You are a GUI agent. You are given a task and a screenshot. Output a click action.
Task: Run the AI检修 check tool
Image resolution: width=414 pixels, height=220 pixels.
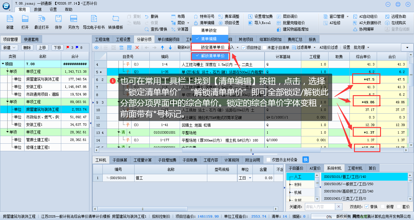332,23
